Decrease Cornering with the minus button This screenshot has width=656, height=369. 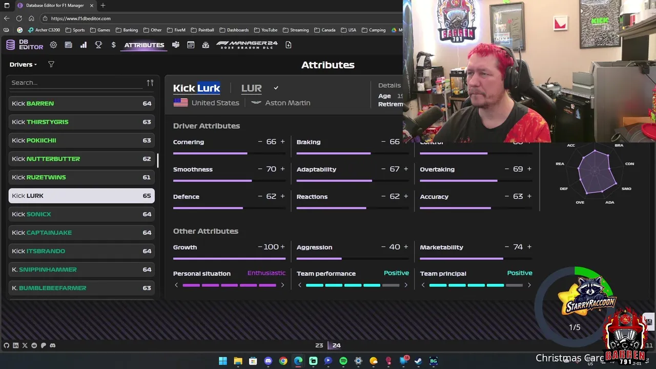[260, 141]
